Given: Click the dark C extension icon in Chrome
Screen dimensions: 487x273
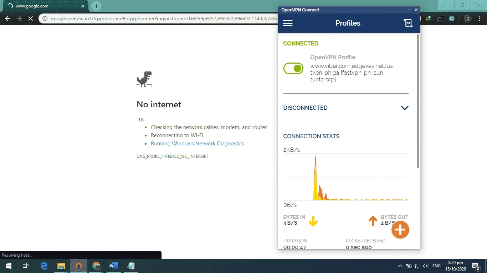Looking at the screenshot, I should point(440,18).
